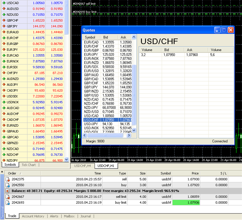Click the 1,07950 bid in USD/CHF depth table
Screen dimensions: 242x220
pyautogui.click(x=169, y=55)
